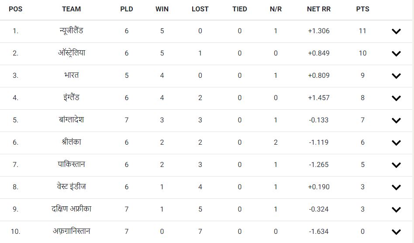Viewport: 414px width, 243px height.
Task: Expand the श्रीलंका row chevron
Action: pos(396,142)
